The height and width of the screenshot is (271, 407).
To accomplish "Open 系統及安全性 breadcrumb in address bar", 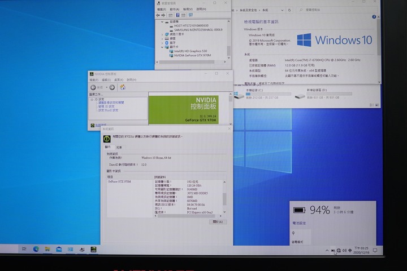I will pos(248,10).
